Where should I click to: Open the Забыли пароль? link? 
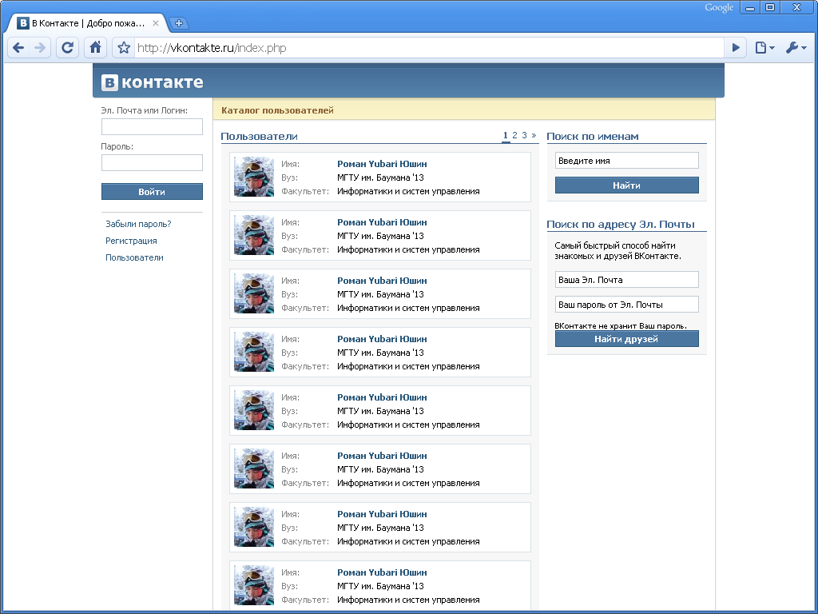(138, 224)
